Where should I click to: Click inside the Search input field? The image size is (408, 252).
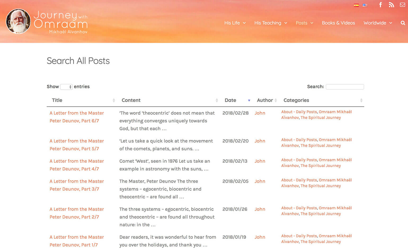click(x=345, y=87)
